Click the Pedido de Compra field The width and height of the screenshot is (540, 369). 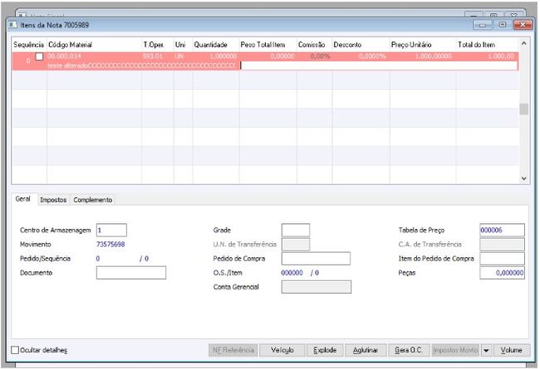(316, 258)
